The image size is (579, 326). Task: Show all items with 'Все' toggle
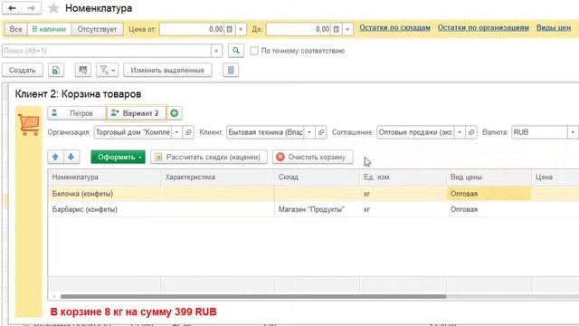(x=15, y=29)
